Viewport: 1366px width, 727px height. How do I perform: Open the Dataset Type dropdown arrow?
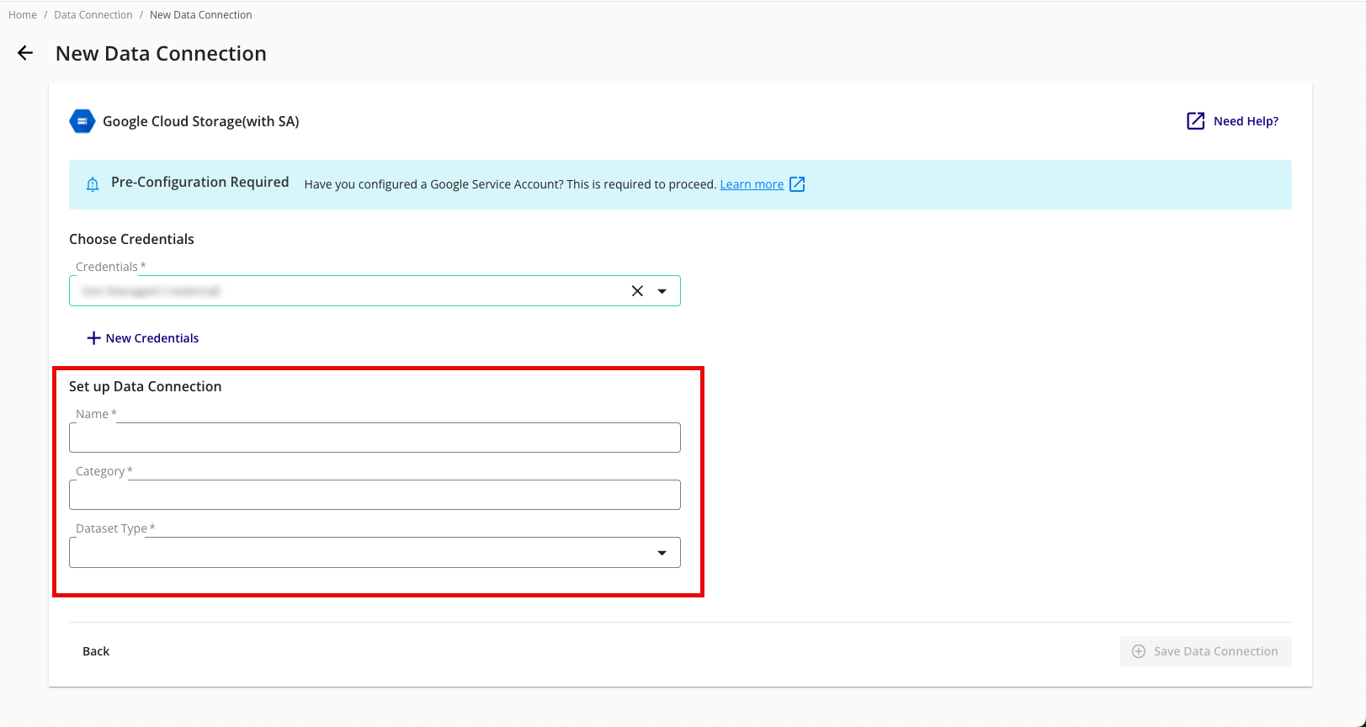click(x=662, y=553)
